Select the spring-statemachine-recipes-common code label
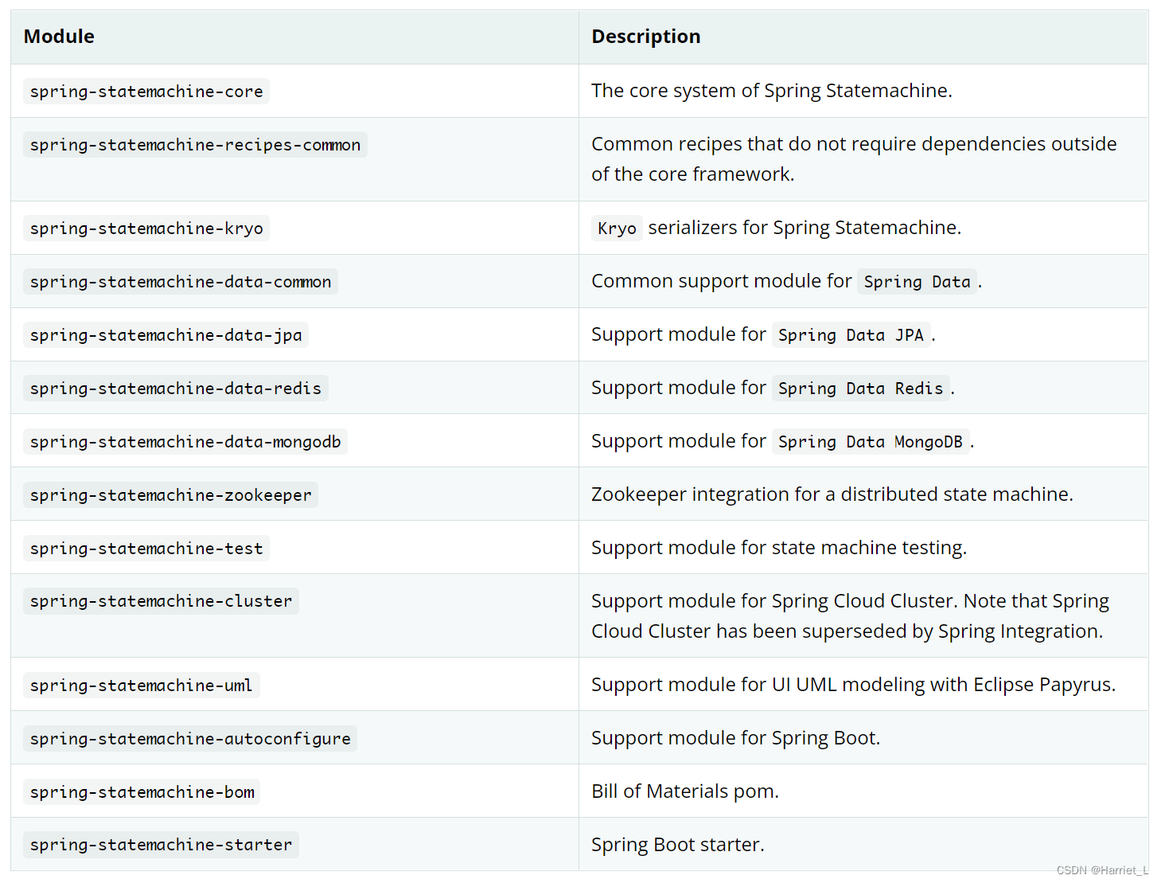The height and width of the screenshot is (883, 1161). pos(195,145)
